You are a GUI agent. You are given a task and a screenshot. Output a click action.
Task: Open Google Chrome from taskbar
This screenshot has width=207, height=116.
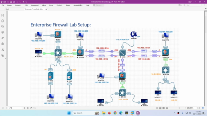(x=115, y=113)
